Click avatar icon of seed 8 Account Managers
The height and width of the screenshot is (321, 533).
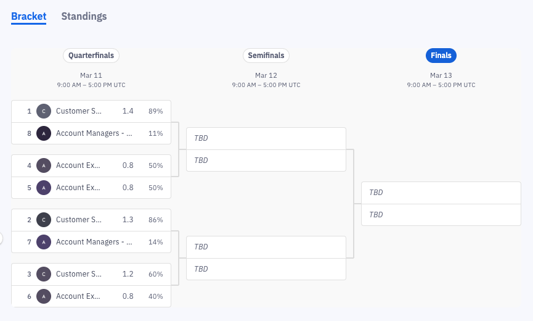tap(43, 133)
